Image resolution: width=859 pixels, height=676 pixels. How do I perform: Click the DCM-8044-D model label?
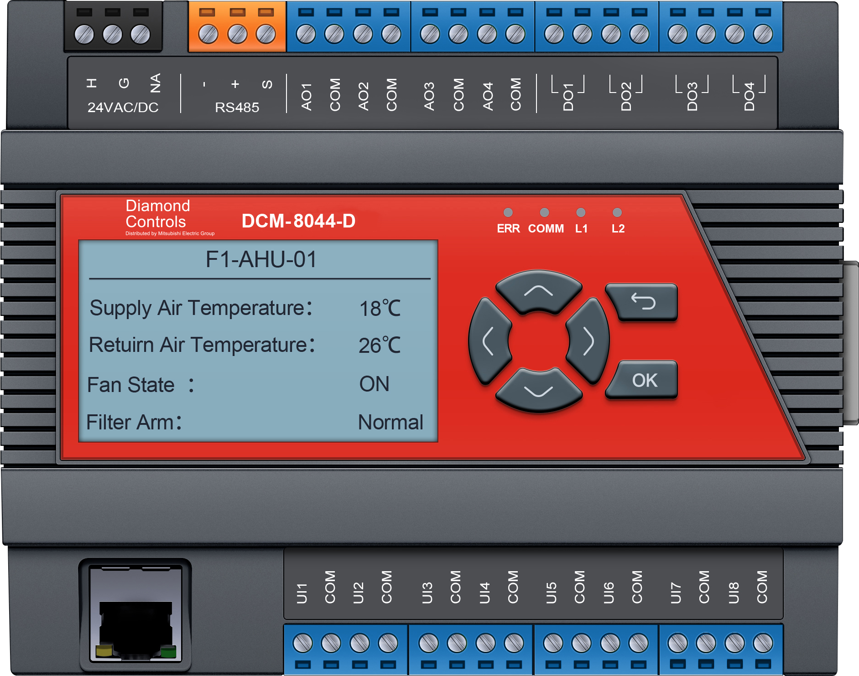[x=299, y=222]
